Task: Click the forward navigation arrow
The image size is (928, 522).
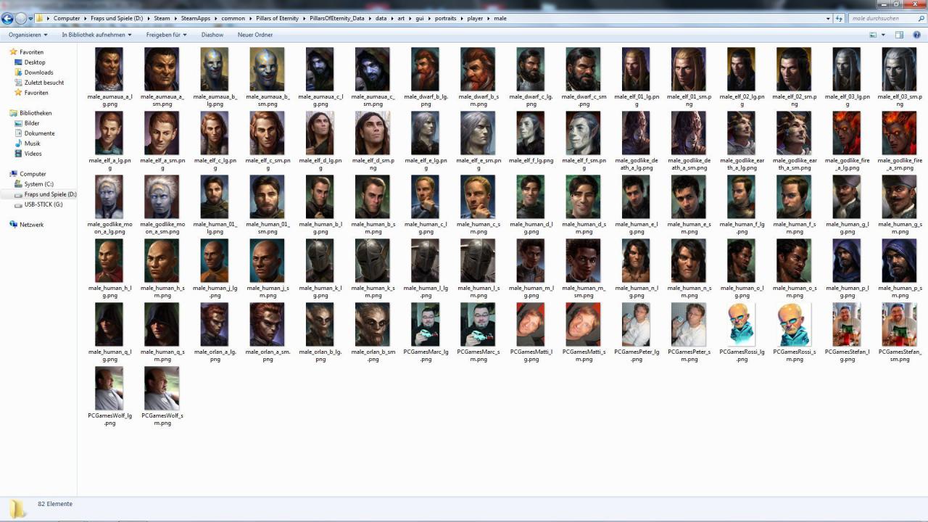Action: pos(21,18)
